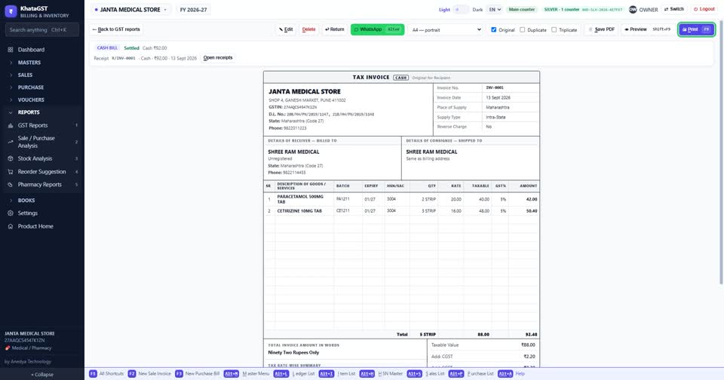Click the Delete invoice button
The height and width of the screenshot is (380, 724).
[x=309, y=29]
